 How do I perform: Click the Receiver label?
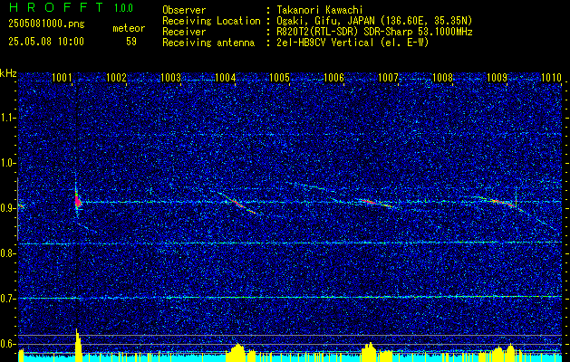(184, 32)
